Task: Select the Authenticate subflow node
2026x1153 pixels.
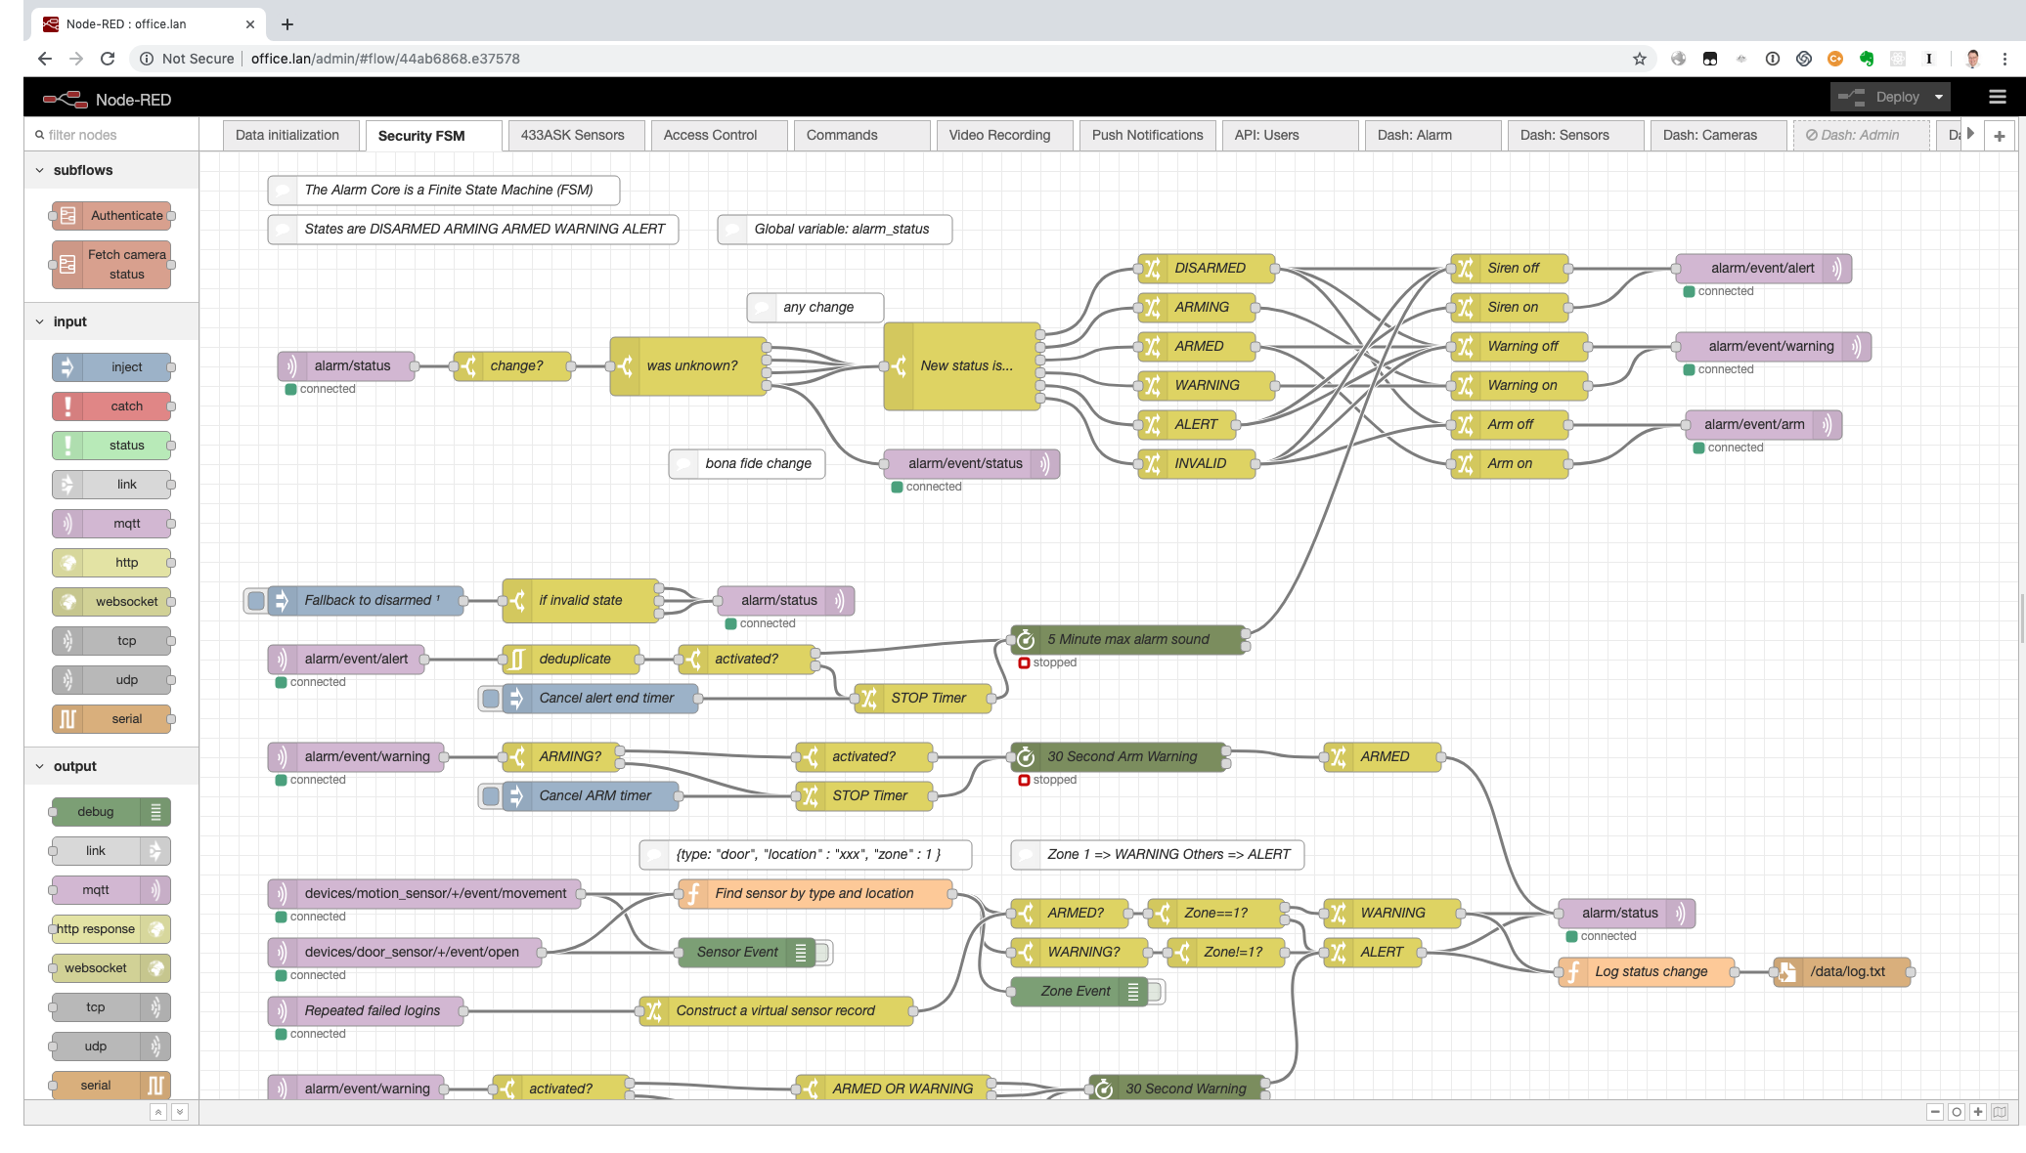Action: click(x=111, y=216)
